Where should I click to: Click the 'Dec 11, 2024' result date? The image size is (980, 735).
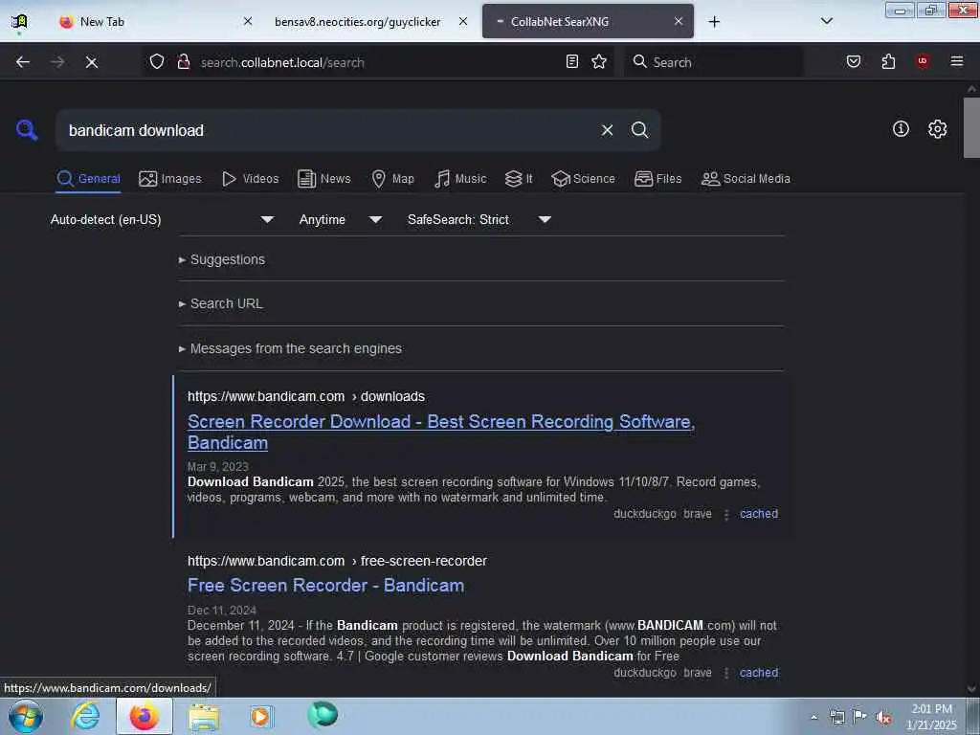point(222,610)
